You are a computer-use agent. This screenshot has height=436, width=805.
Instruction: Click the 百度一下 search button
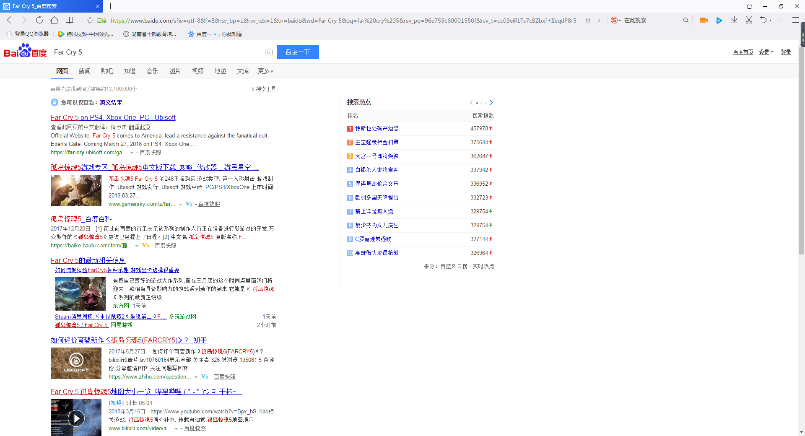click(x=298, y=52)
